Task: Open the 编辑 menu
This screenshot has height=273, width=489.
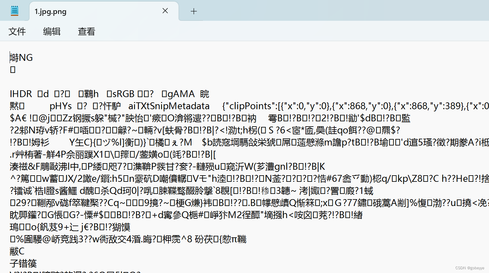Action: 52,31
